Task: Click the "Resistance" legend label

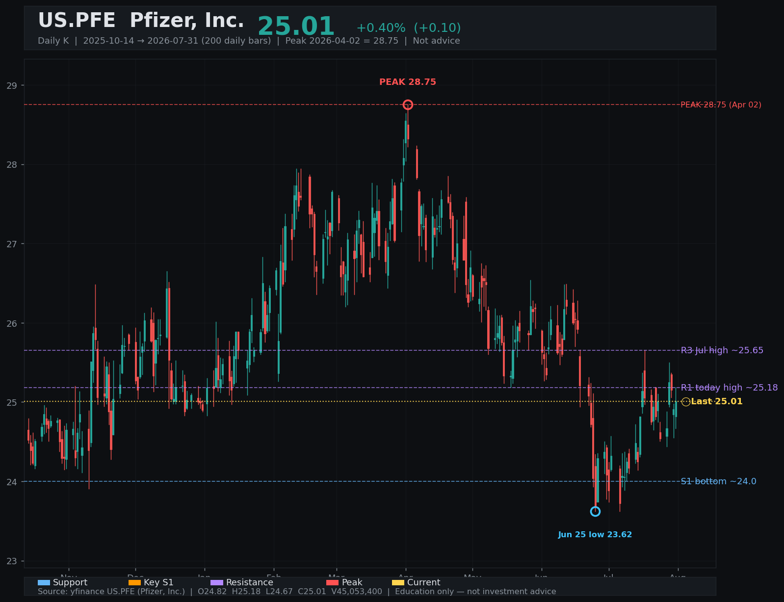Action: [x=250, y=582]
